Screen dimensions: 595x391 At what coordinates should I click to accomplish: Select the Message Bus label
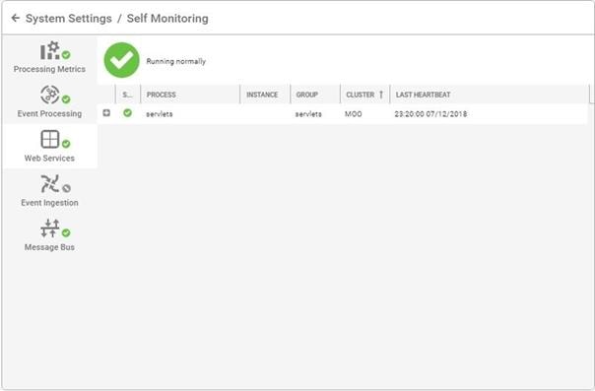49,247
